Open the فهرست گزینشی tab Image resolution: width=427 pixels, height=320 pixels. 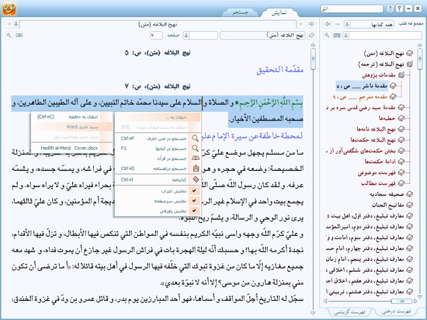tap(350, 312)
